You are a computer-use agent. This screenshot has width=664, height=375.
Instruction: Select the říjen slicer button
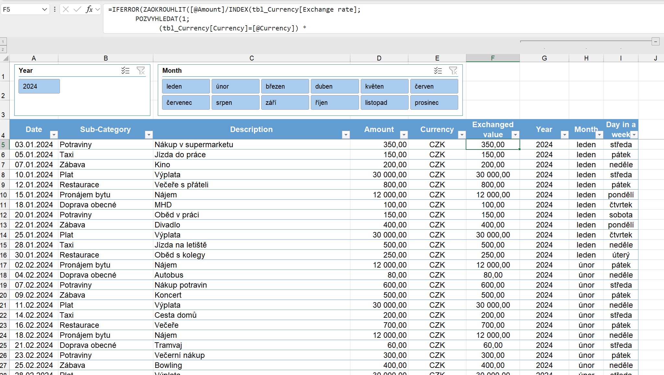click(x=335, y=103)
